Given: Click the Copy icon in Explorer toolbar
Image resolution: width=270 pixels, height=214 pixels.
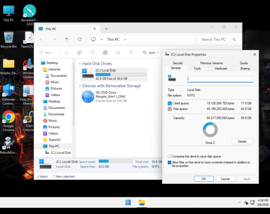Looking at the screenshot, I should [79, 52].
